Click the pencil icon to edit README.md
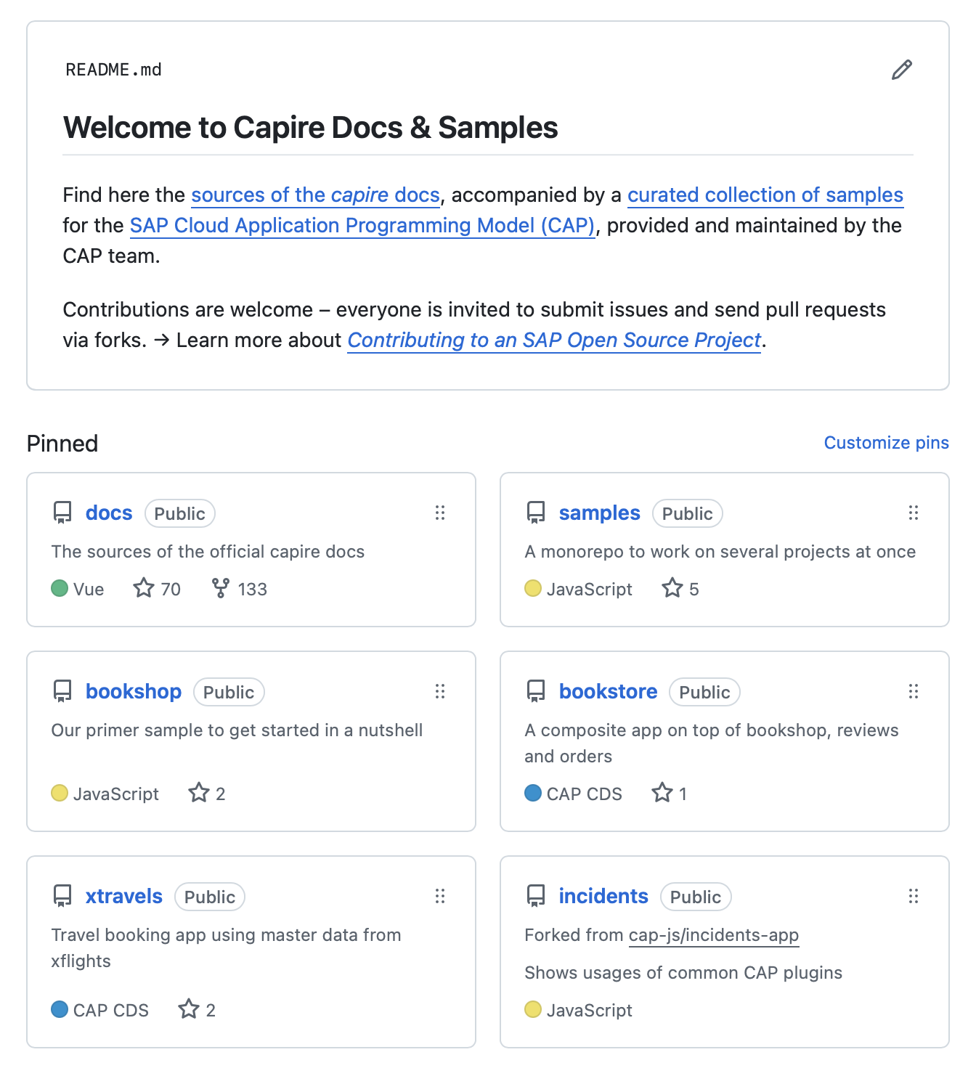976x1076 pixels. pyautogui.click(x=902, y=69)
